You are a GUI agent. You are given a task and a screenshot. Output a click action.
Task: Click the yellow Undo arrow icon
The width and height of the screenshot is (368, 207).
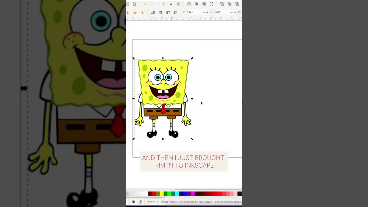coord(145,4)
